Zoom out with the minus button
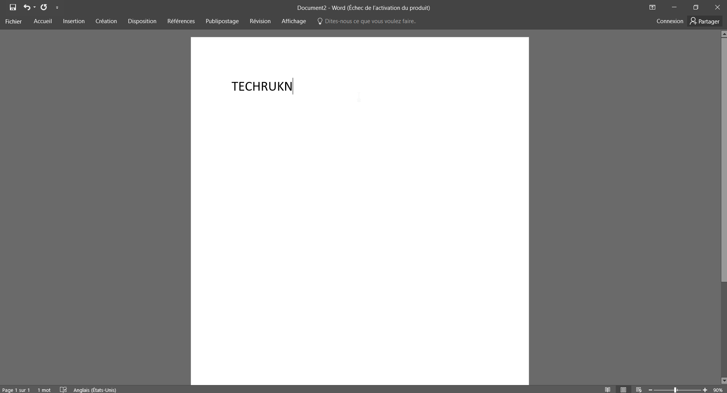This screenshot has width=727, height=393. coord(651,390)
